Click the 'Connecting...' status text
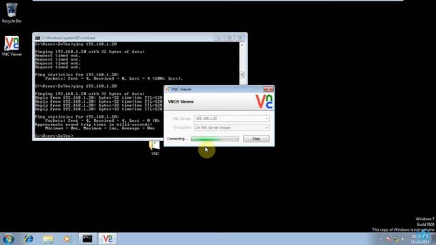 [x=177, y=139]
